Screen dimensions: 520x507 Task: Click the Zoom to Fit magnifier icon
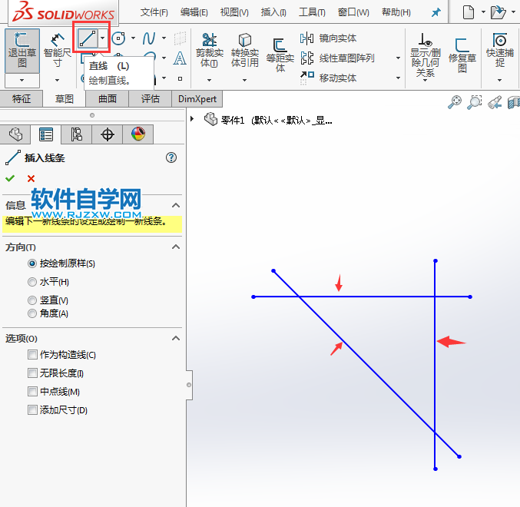point(455,102)
